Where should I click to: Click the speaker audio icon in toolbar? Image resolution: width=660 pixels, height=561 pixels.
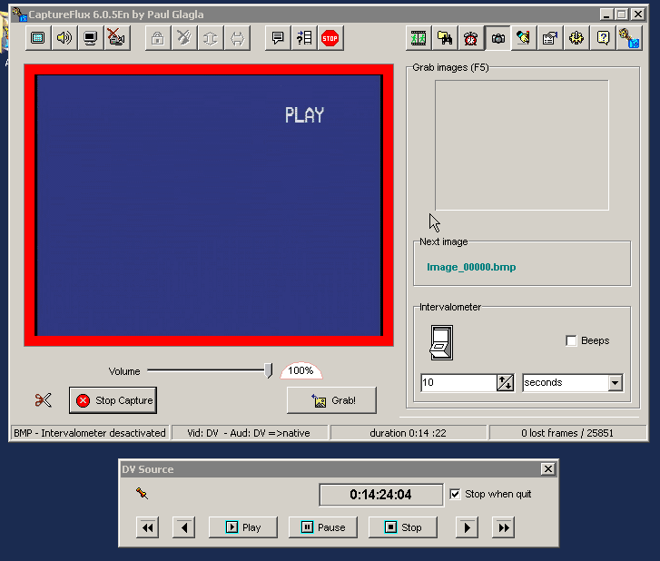(x=64, y=38)
